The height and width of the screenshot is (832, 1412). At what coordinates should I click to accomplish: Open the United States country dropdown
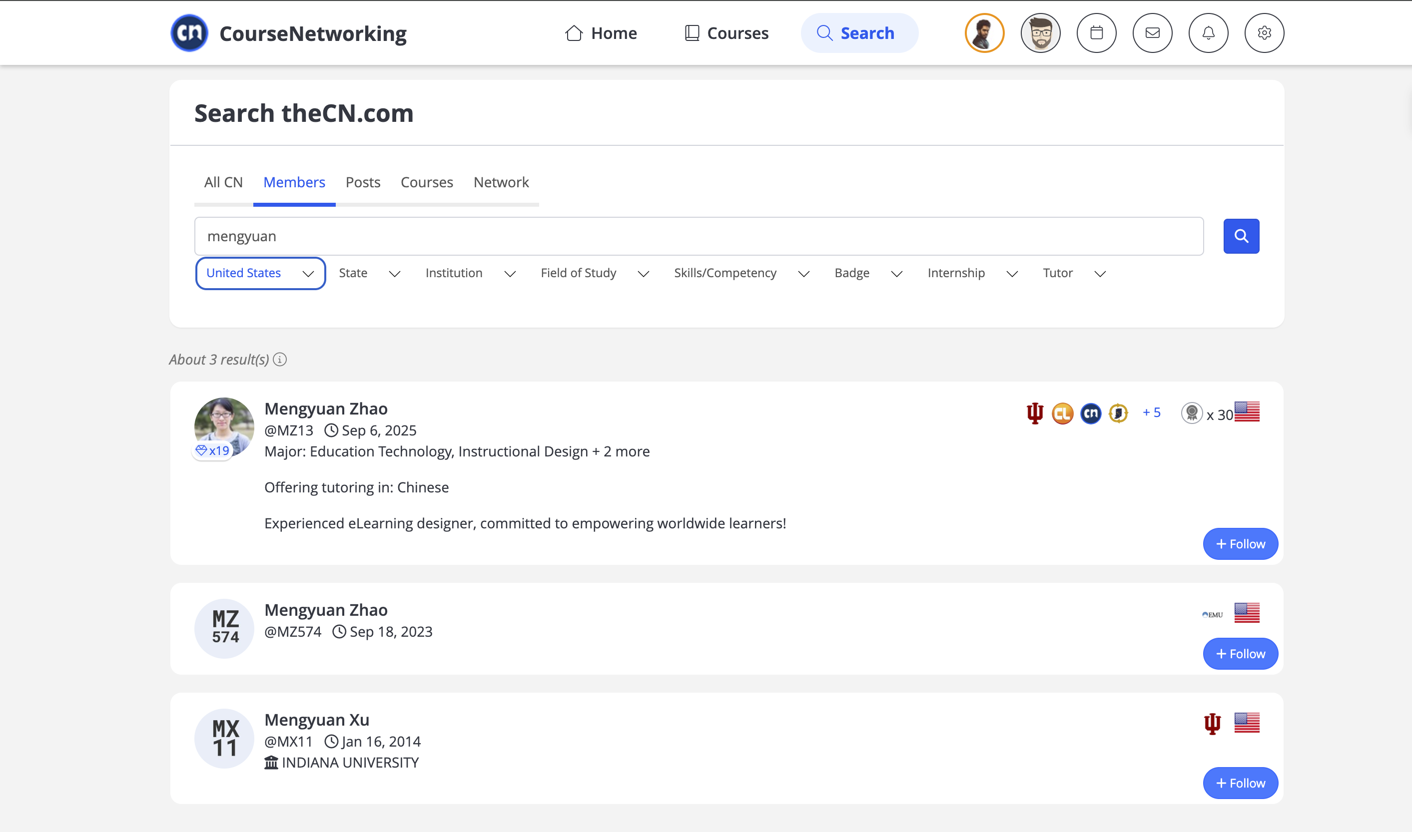tap(260, 274)
